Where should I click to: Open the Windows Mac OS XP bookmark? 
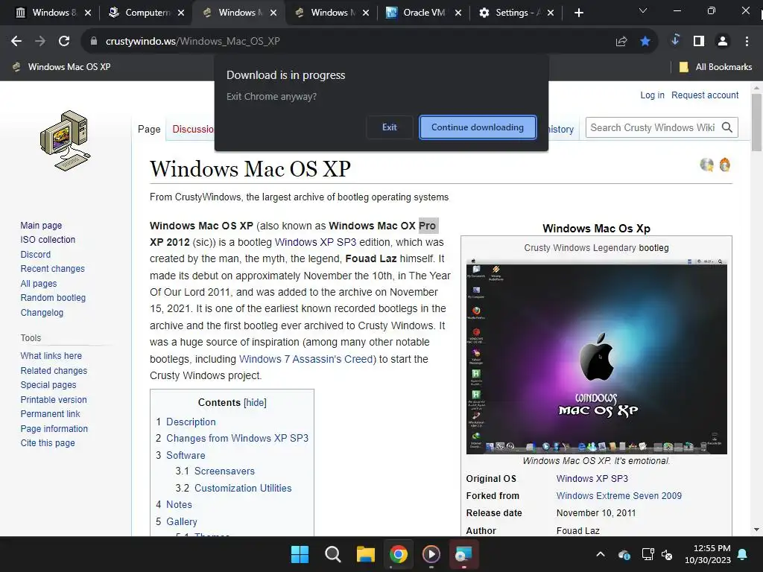coord(61,67)
